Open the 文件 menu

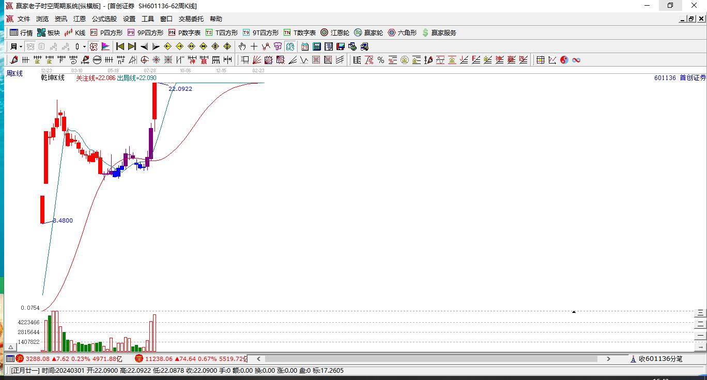(x=24, y=19)
